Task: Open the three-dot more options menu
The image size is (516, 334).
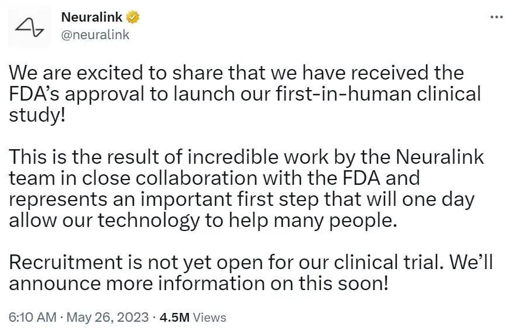Action: [x=496, y=17]
